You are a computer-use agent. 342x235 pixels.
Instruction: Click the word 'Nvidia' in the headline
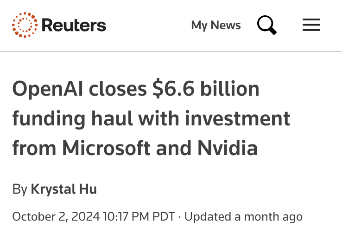coord(228,148)
